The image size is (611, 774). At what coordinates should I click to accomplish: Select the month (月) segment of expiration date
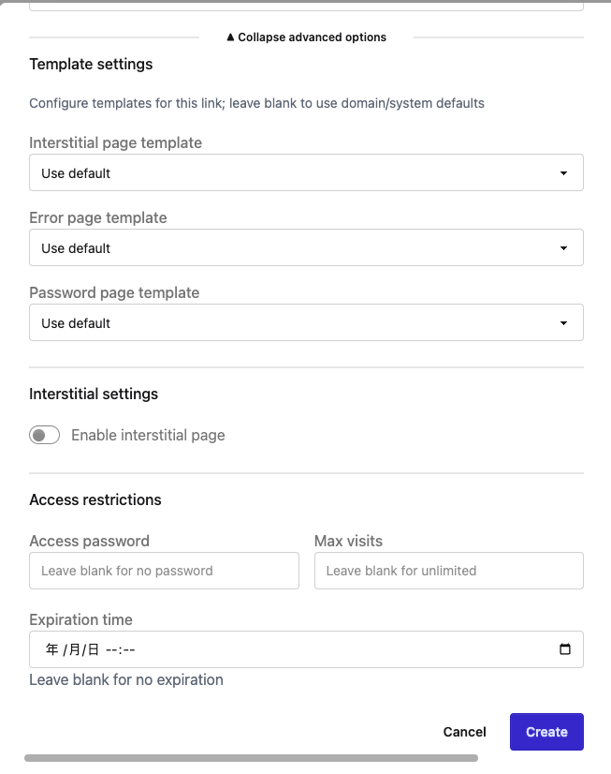[x=75, y=649]
